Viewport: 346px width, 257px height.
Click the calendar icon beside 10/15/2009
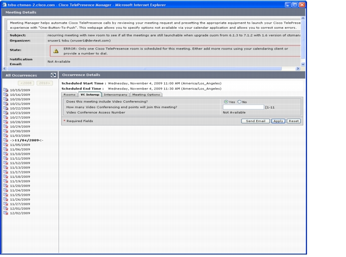pos(6,90)
